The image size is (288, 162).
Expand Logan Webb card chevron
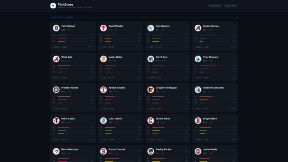[139, 59]
